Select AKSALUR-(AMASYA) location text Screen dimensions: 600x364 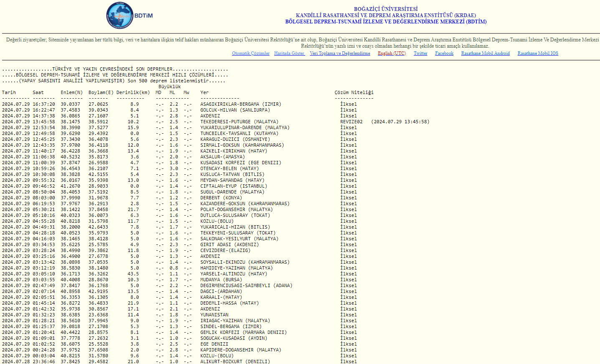pyautogui.click(x=223, y=157)
